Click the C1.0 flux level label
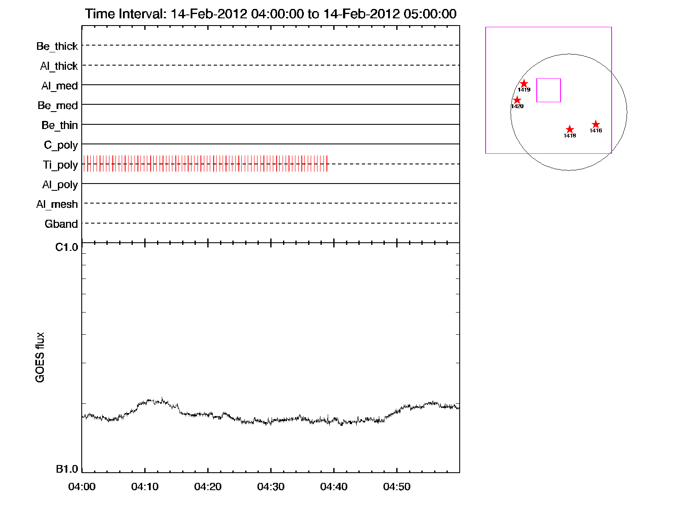 [x=67, y=247]
